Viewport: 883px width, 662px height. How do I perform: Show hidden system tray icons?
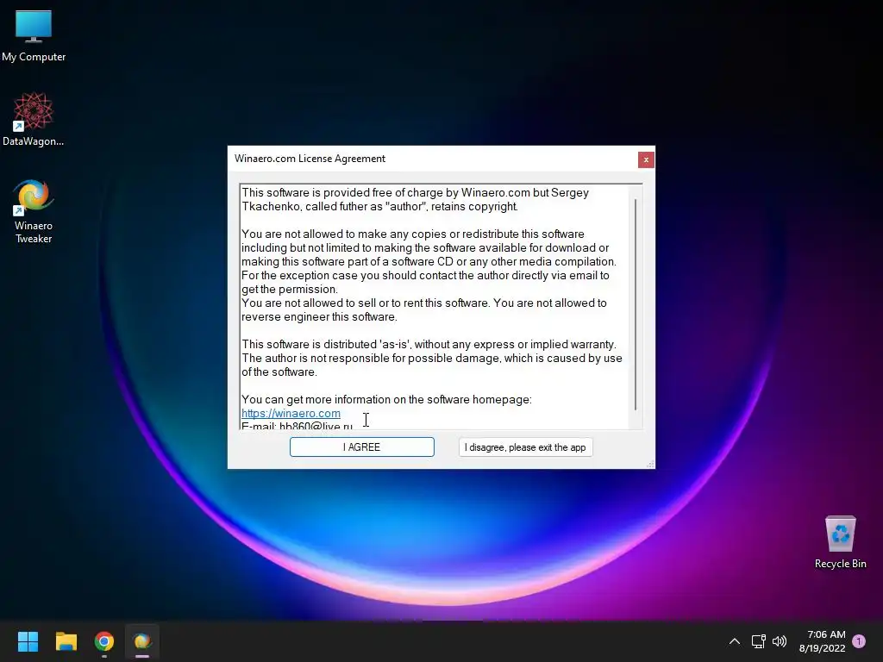[735, 641]
